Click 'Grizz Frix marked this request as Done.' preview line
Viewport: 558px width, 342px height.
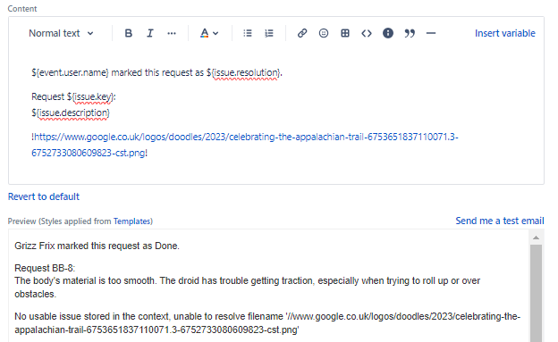pyautogui.click(x=97, y=246)
